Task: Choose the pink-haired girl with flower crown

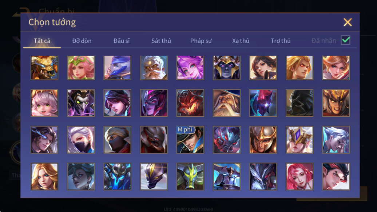Action: [81, 68]
